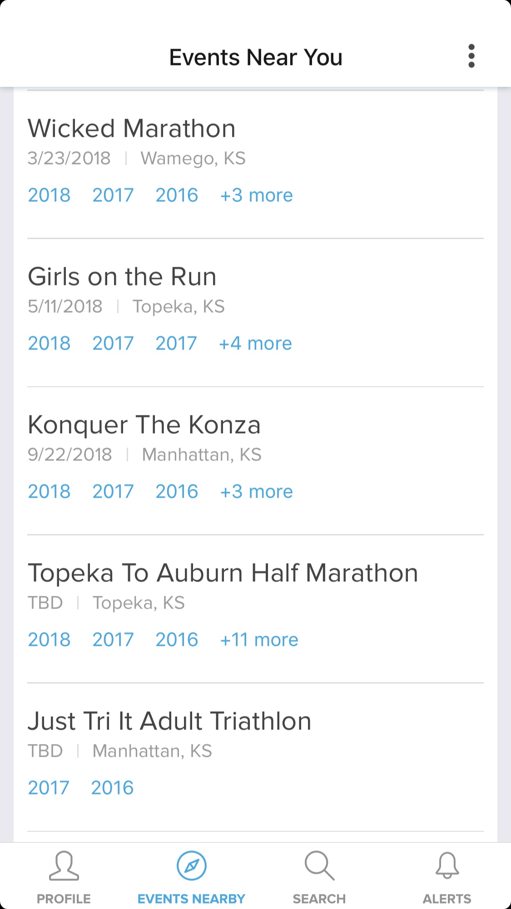Open Just Tri It Adult Triathlon event

coord(169,721)
